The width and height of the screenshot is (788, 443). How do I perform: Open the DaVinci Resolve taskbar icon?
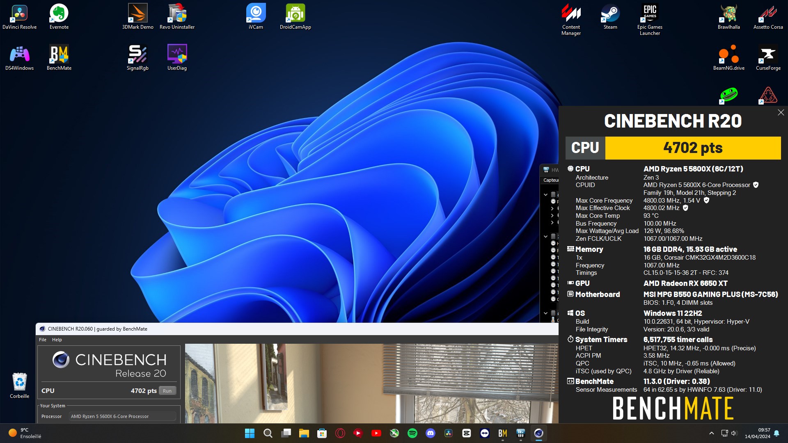click(448, 433)
